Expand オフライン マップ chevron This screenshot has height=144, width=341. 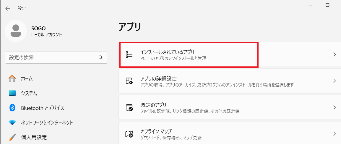pos(334,134)
